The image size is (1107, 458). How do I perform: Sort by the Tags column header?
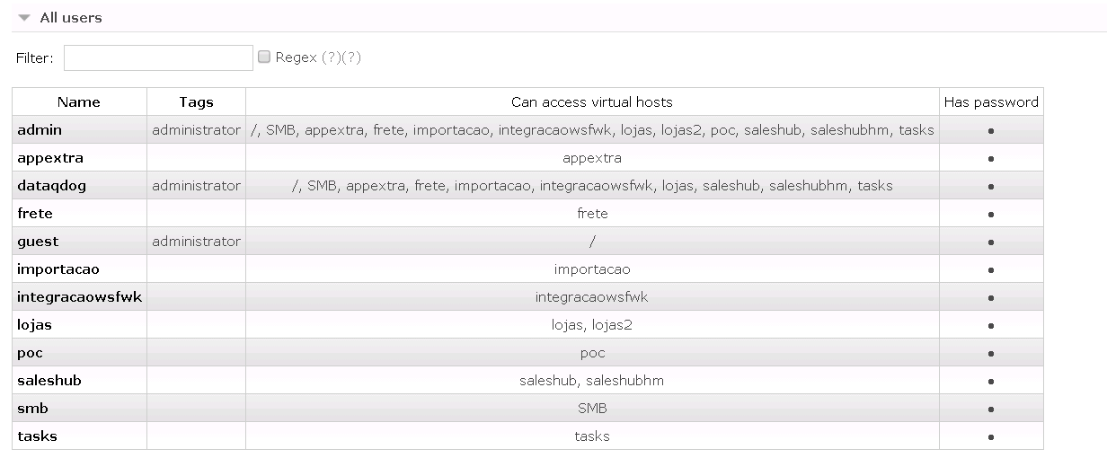[196, 101]
